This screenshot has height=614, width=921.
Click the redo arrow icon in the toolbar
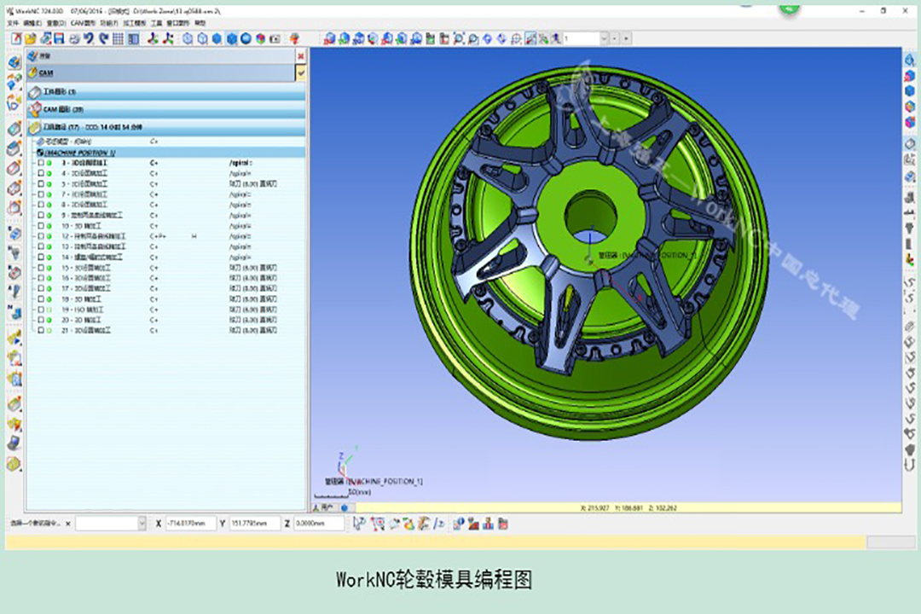point(103,38)
